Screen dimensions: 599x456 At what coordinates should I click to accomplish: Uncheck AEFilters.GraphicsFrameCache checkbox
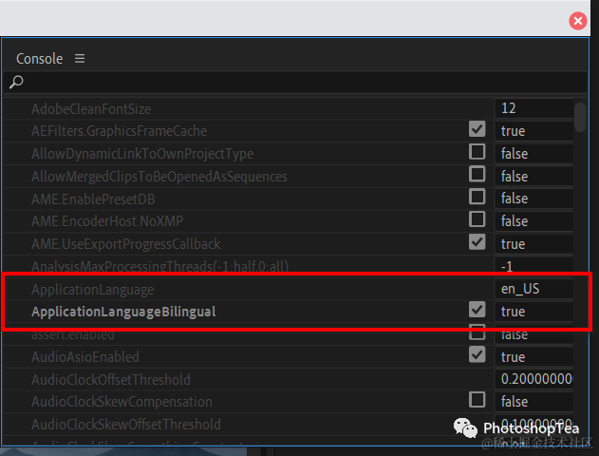click(x=477, y=129)
